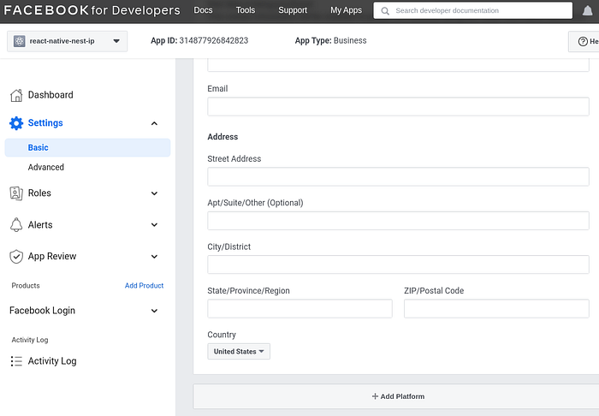
Task: Collapse the Settings section chevron
Action: tap(154, 123)
